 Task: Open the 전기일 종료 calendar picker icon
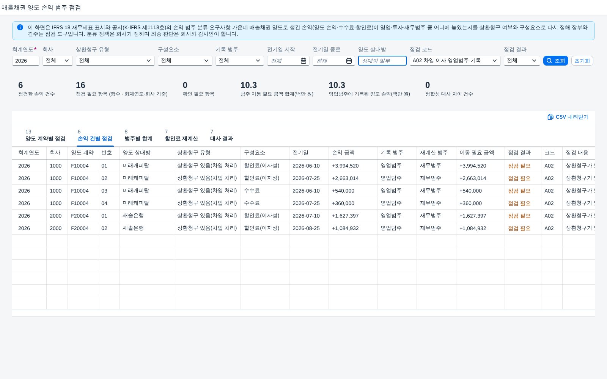349,61
